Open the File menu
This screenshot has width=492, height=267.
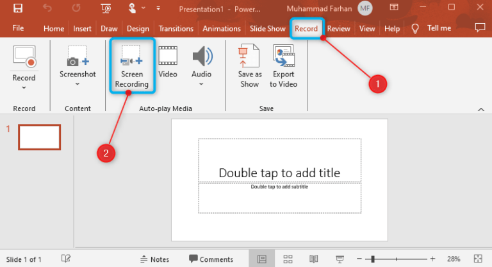[18, 29]
